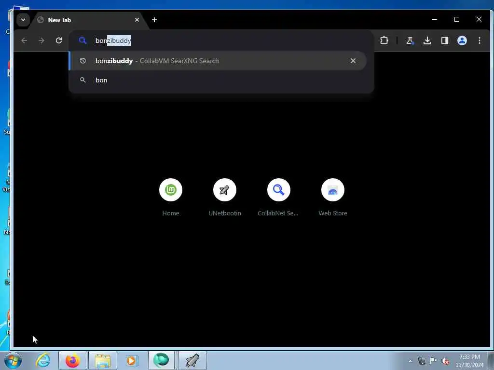Open the profile avatar menu
Screen dimensions: 494x370
click(x=462, y=40)
